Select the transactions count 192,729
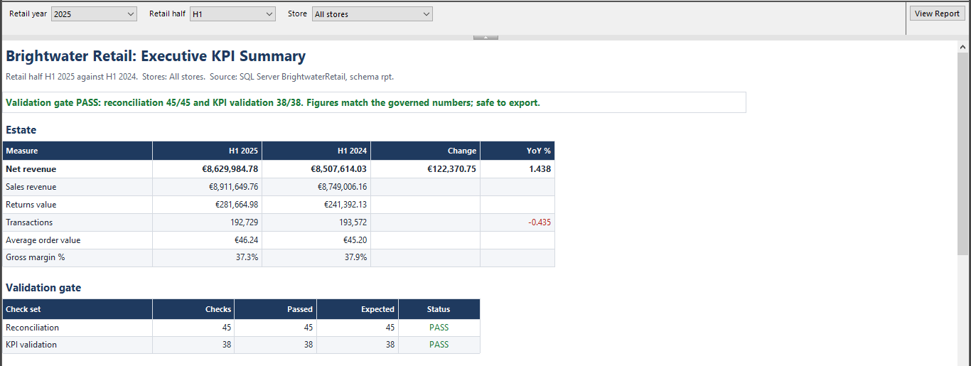The height and width of the screenshot is (366, 971). pyautogui.click(x=244, y=222)
